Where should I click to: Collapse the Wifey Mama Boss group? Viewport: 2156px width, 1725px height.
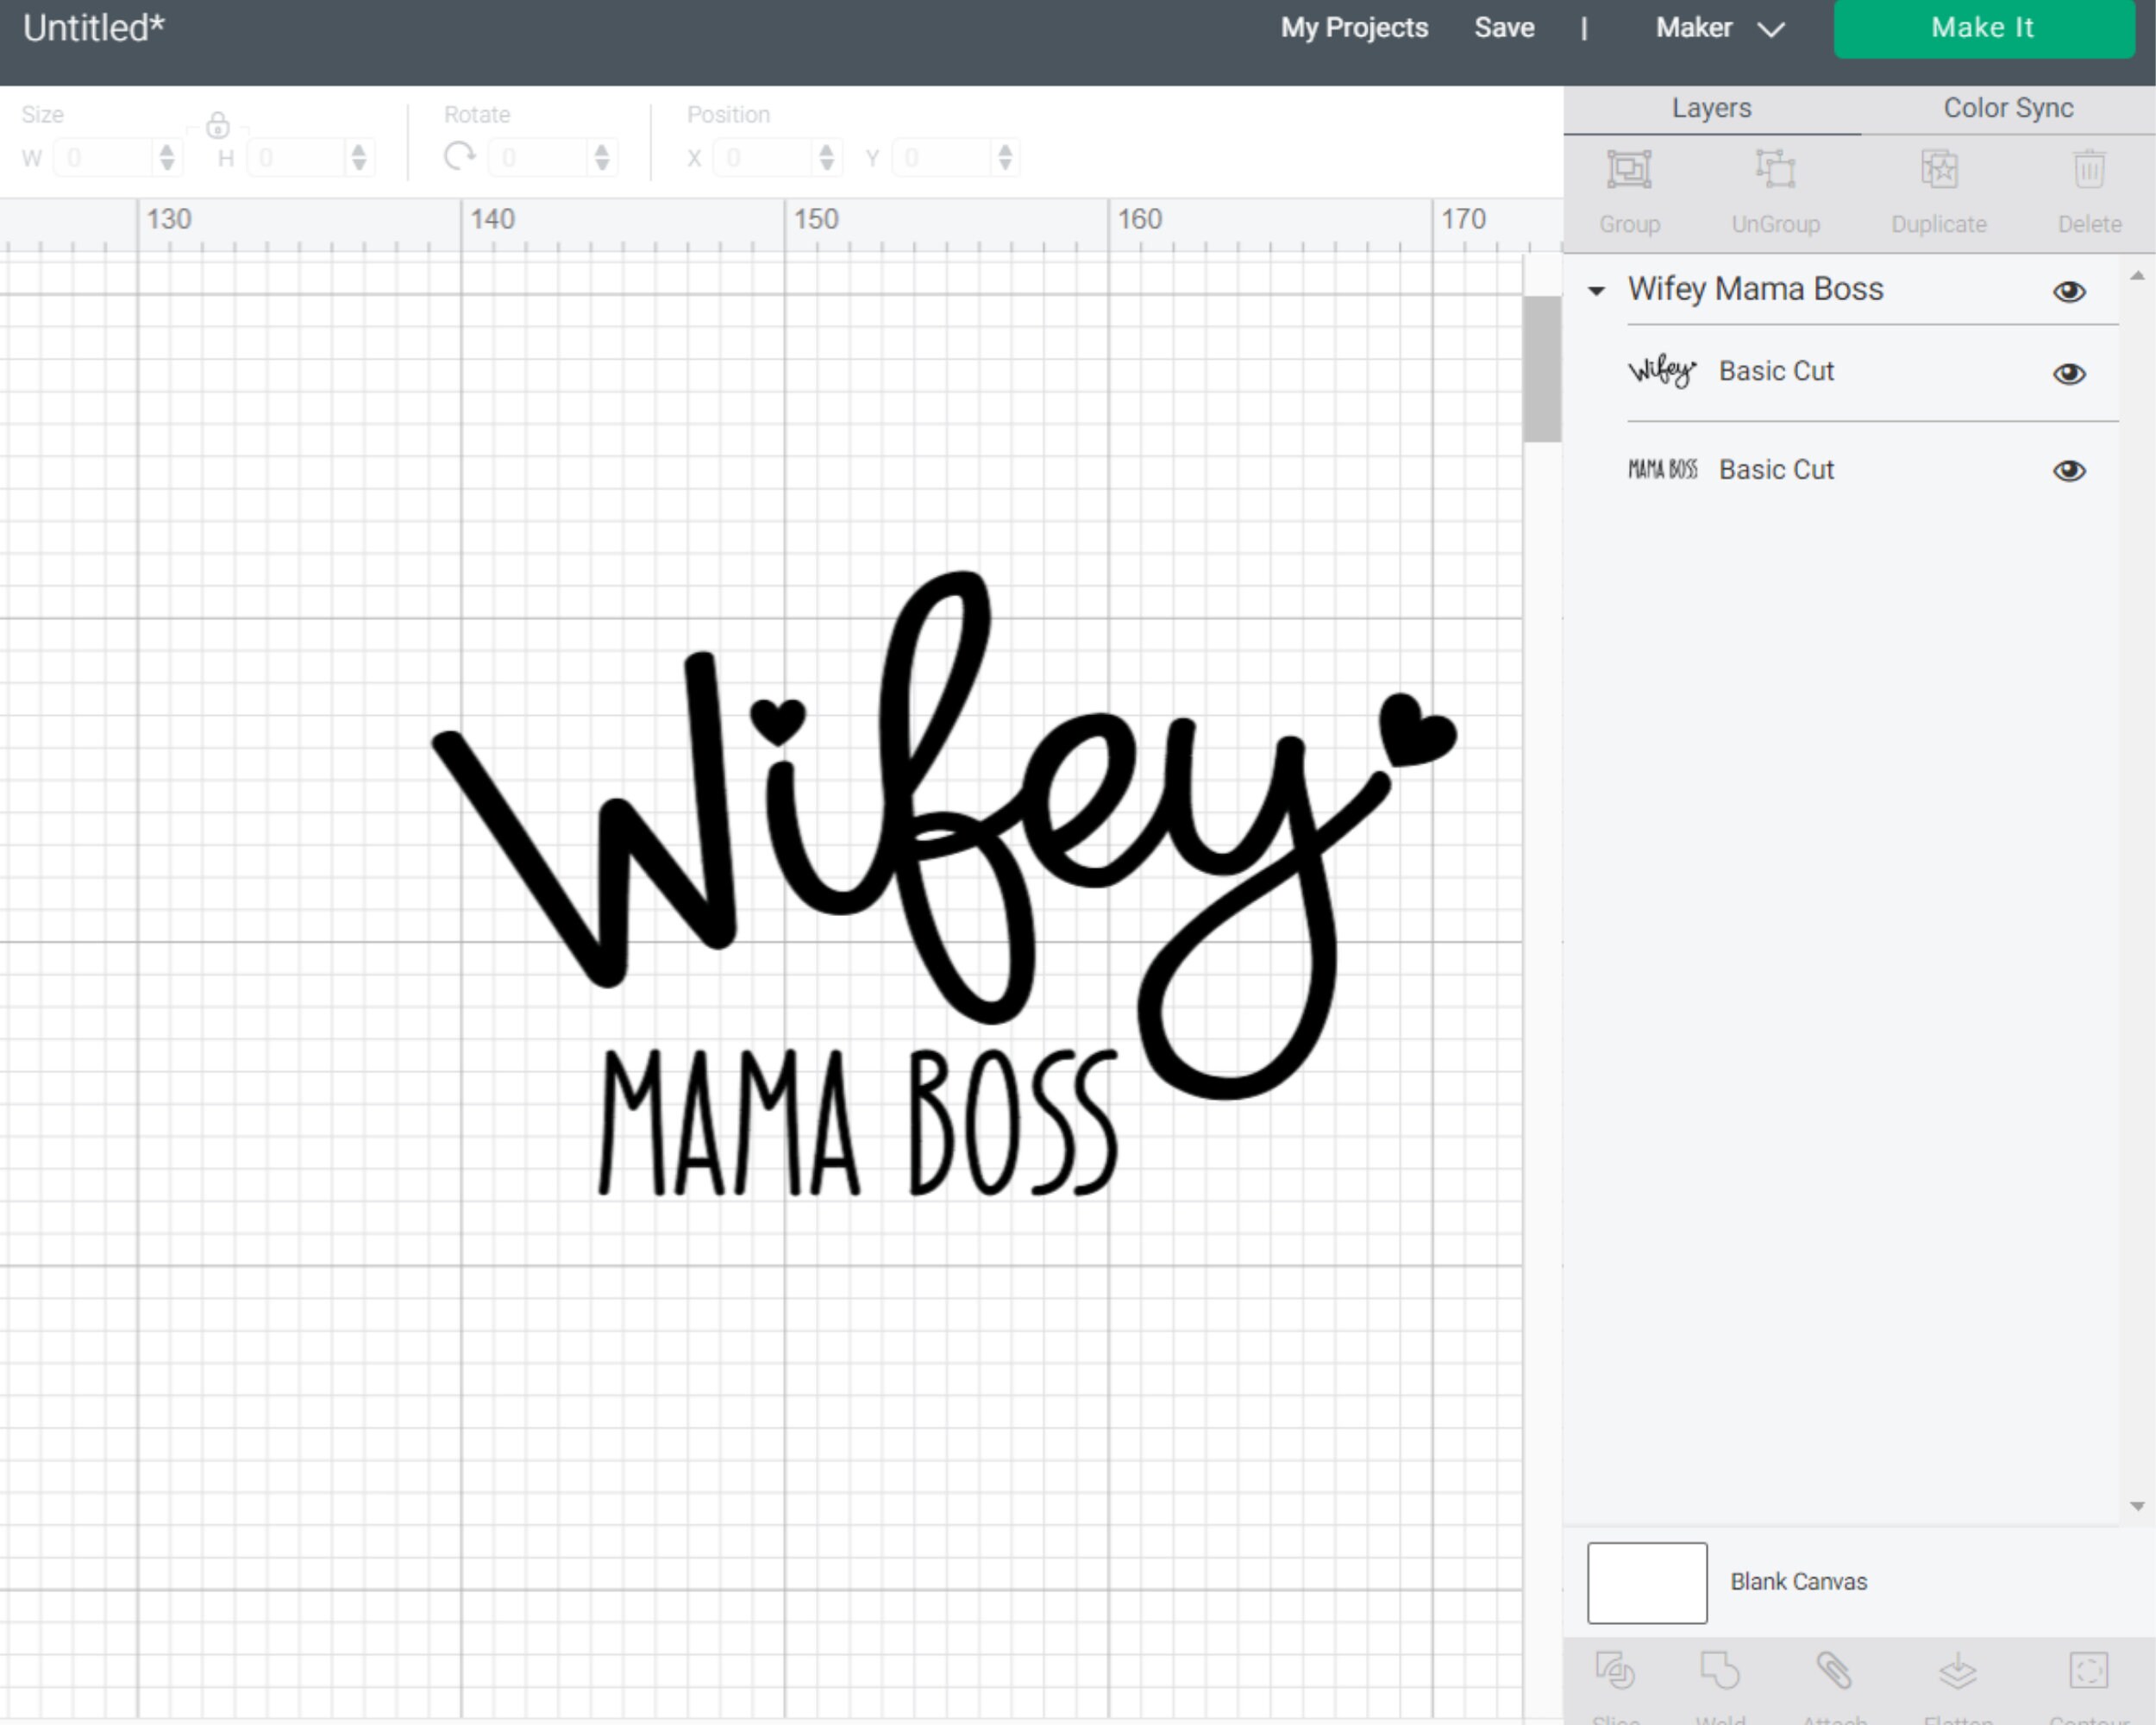(x=1597, y=291)
